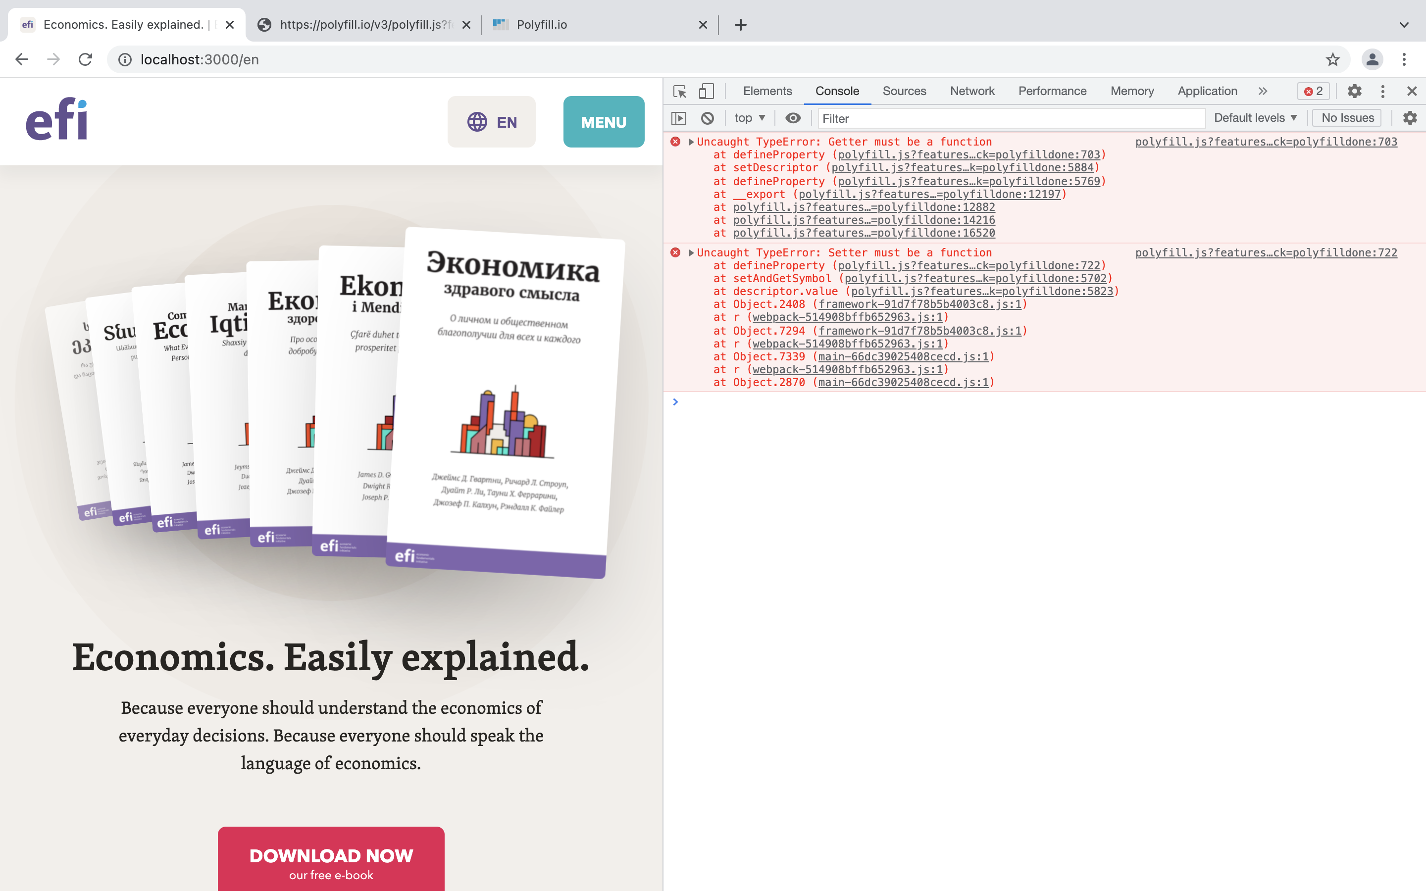The height and width of the screenshot is (891, 1426).
Task: Click the red error count badge
Action: pyautogui.click(x=1314, y=92)
